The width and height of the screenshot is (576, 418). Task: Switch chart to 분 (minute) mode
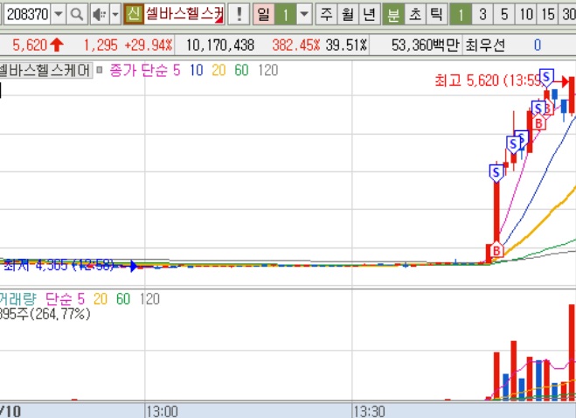393,14
